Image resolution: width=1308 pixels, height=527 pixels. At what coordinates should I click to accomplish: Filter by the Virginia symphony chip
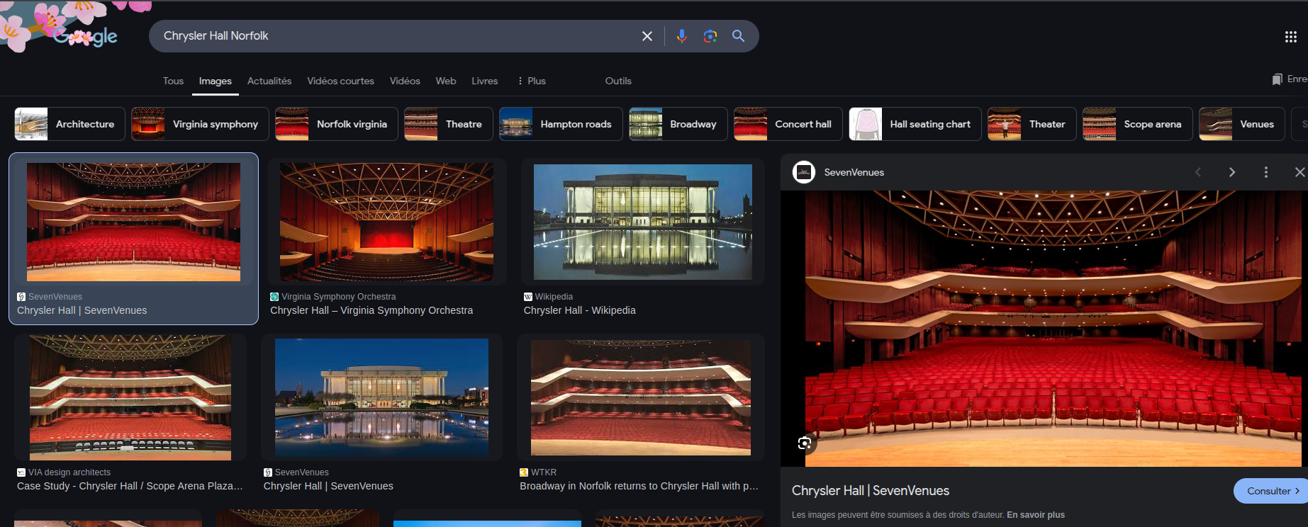point(200,124)
